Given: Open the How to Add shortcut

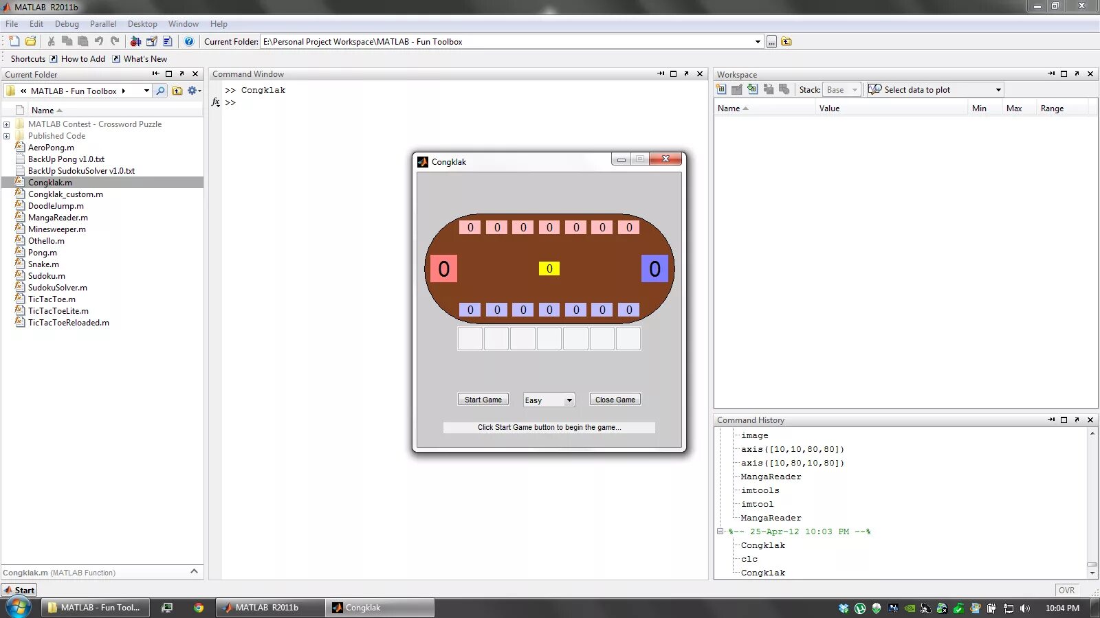Looking at the screenshot, I should 78,59.
